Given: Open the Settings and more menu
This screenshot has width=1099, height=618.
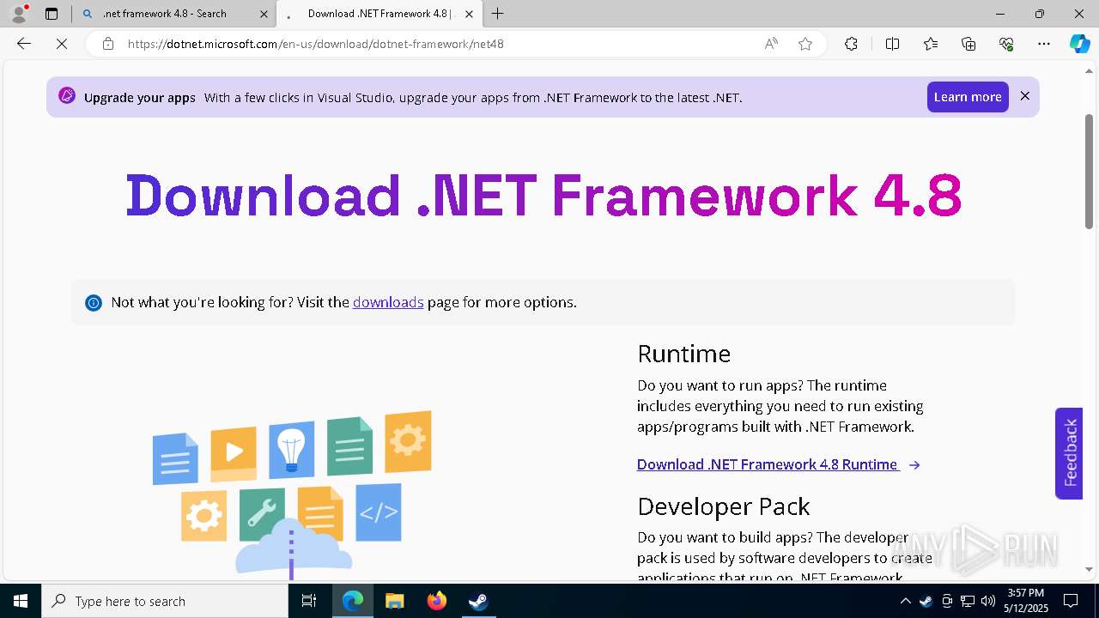Looking at the screenshot, I should [x=1044, y=44].
